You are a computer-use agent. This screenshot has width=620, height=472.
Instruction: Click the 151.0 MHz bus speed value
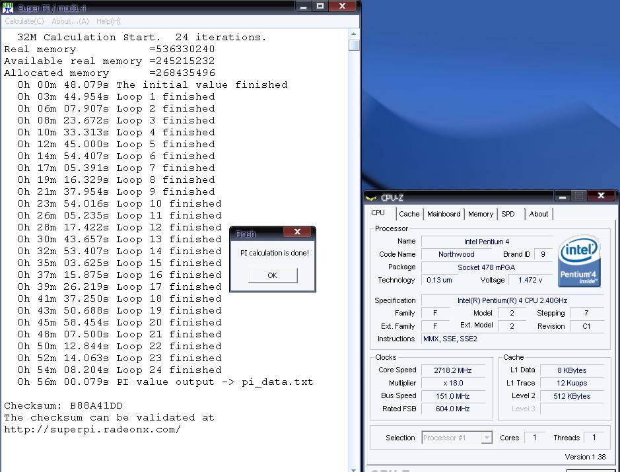click(x=453, y=396)
